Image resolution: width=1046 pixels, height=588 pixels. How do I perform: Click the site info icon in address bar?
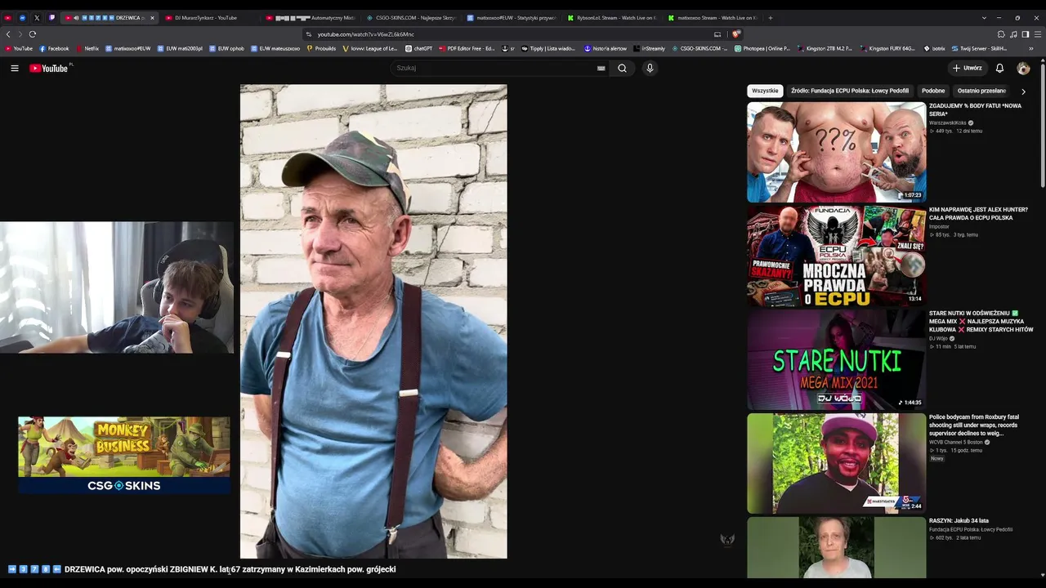pos(309,34)
